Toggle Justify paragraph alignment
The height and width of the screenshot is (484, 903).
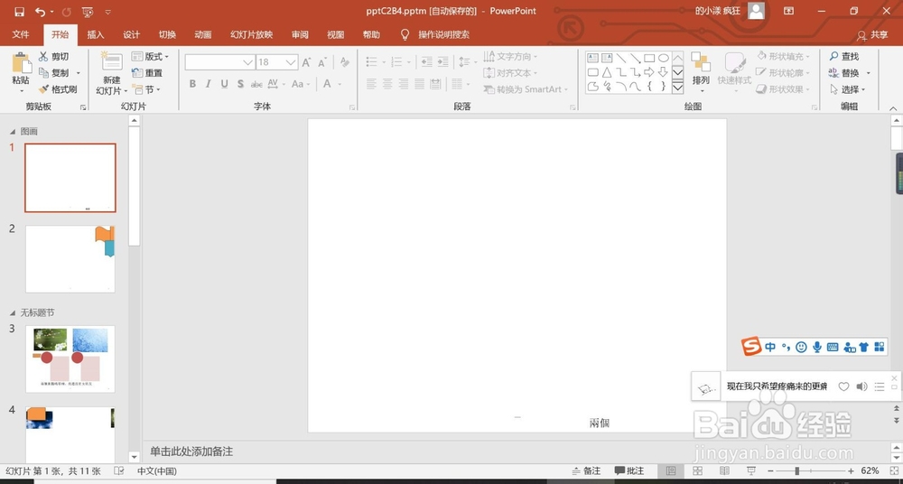(420, 84)
